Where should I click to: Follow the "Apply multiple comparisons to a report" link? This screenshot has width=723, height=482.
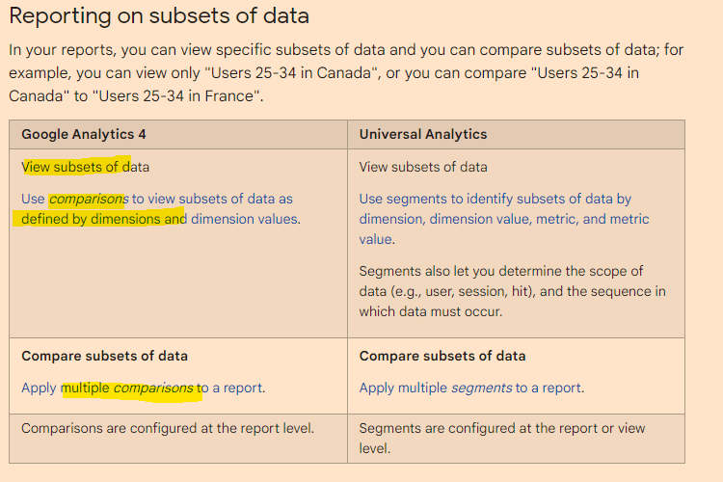coord(143,388)
